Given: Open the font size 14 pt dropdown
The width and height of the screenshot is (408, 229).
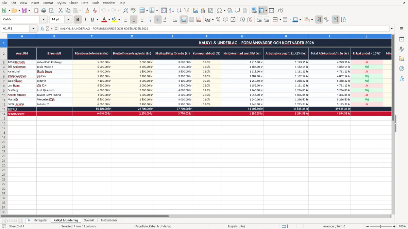Looking at the screenshot, I should click(68, 20).
